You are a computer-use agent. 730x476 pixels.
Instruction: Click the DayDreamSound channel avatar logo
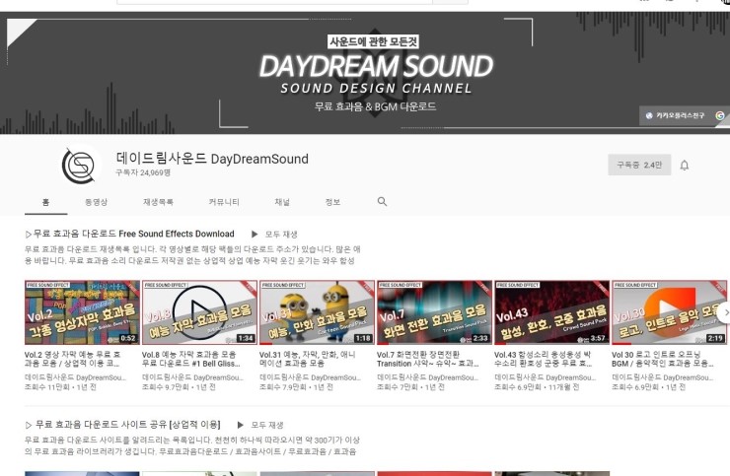(x=79, y=166)
